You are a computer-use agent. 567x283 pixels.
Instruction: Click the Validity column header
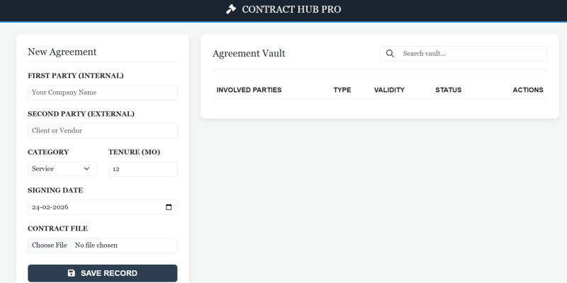pos(389,90)
